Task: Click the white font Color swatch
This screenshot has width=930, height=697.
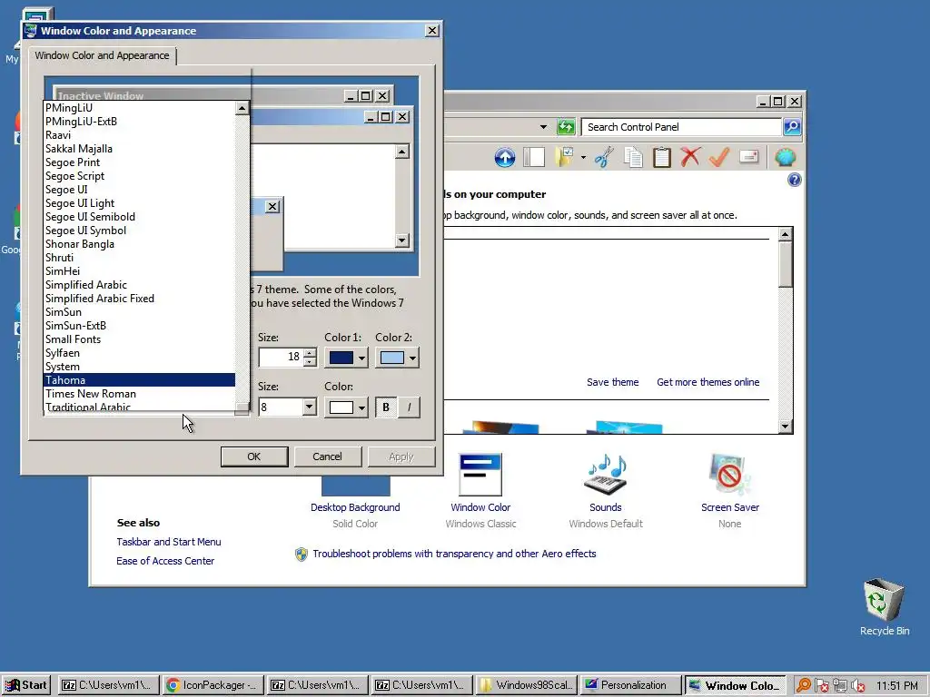Action: (x=341, y=407)
